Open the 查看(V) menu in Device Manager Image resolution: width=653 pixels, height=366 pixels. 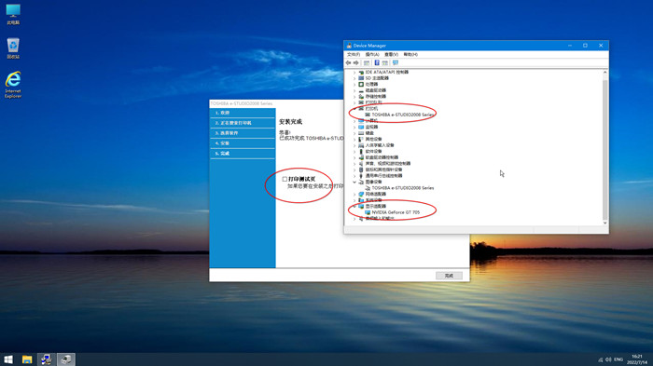point(391,55)
